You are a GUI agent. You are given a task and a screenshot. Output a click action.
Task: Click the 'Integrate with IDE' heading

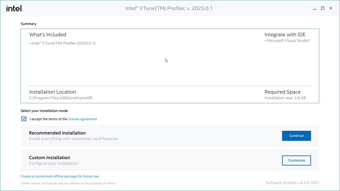point(285,34)
